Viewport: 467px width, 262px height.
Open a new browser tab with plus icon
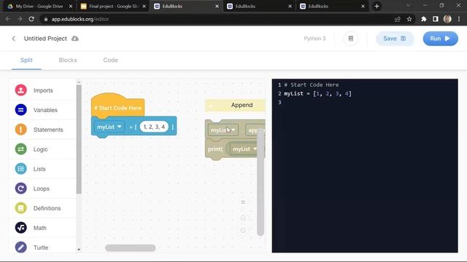(x=377, y=6)
